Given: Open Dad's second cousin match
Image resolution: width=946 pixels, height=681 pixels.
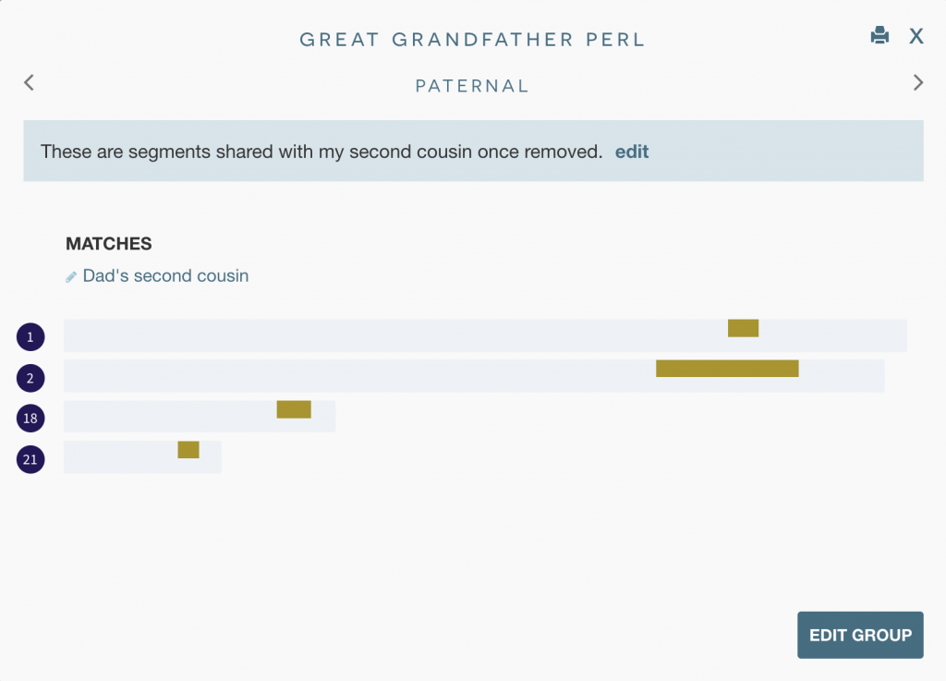Looking at the screenshot, I should coord(165,276).
